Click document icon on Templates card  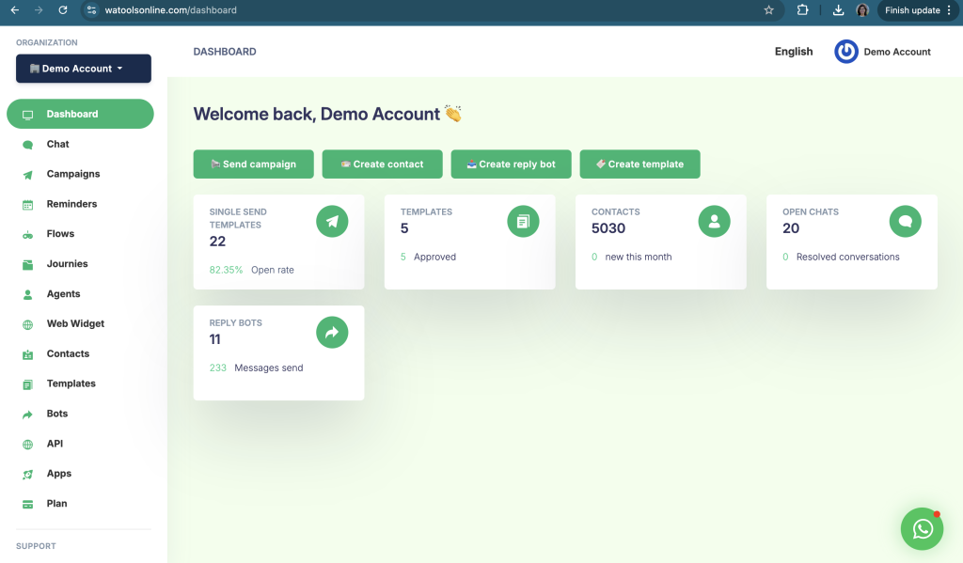pos(523,222)
